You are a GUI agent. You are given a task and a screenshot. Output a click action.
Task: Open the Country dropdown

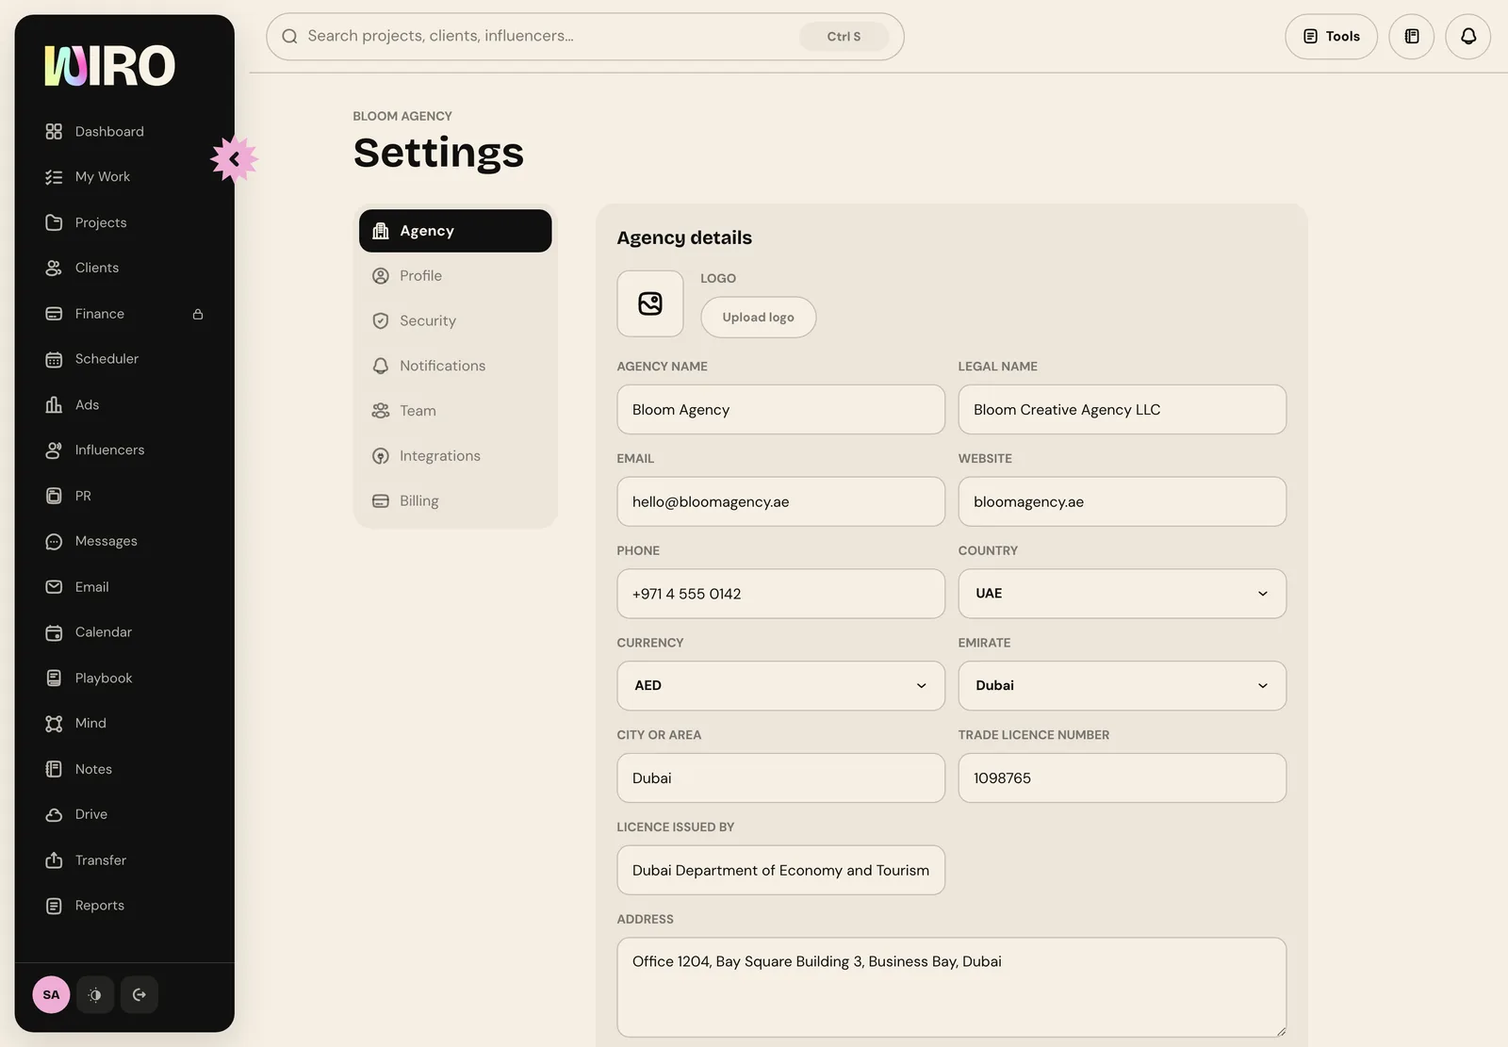pos(1123,594)
